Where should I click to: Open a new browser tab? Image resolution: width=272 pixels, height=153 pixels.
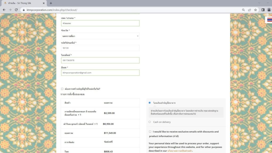point(51,3)
